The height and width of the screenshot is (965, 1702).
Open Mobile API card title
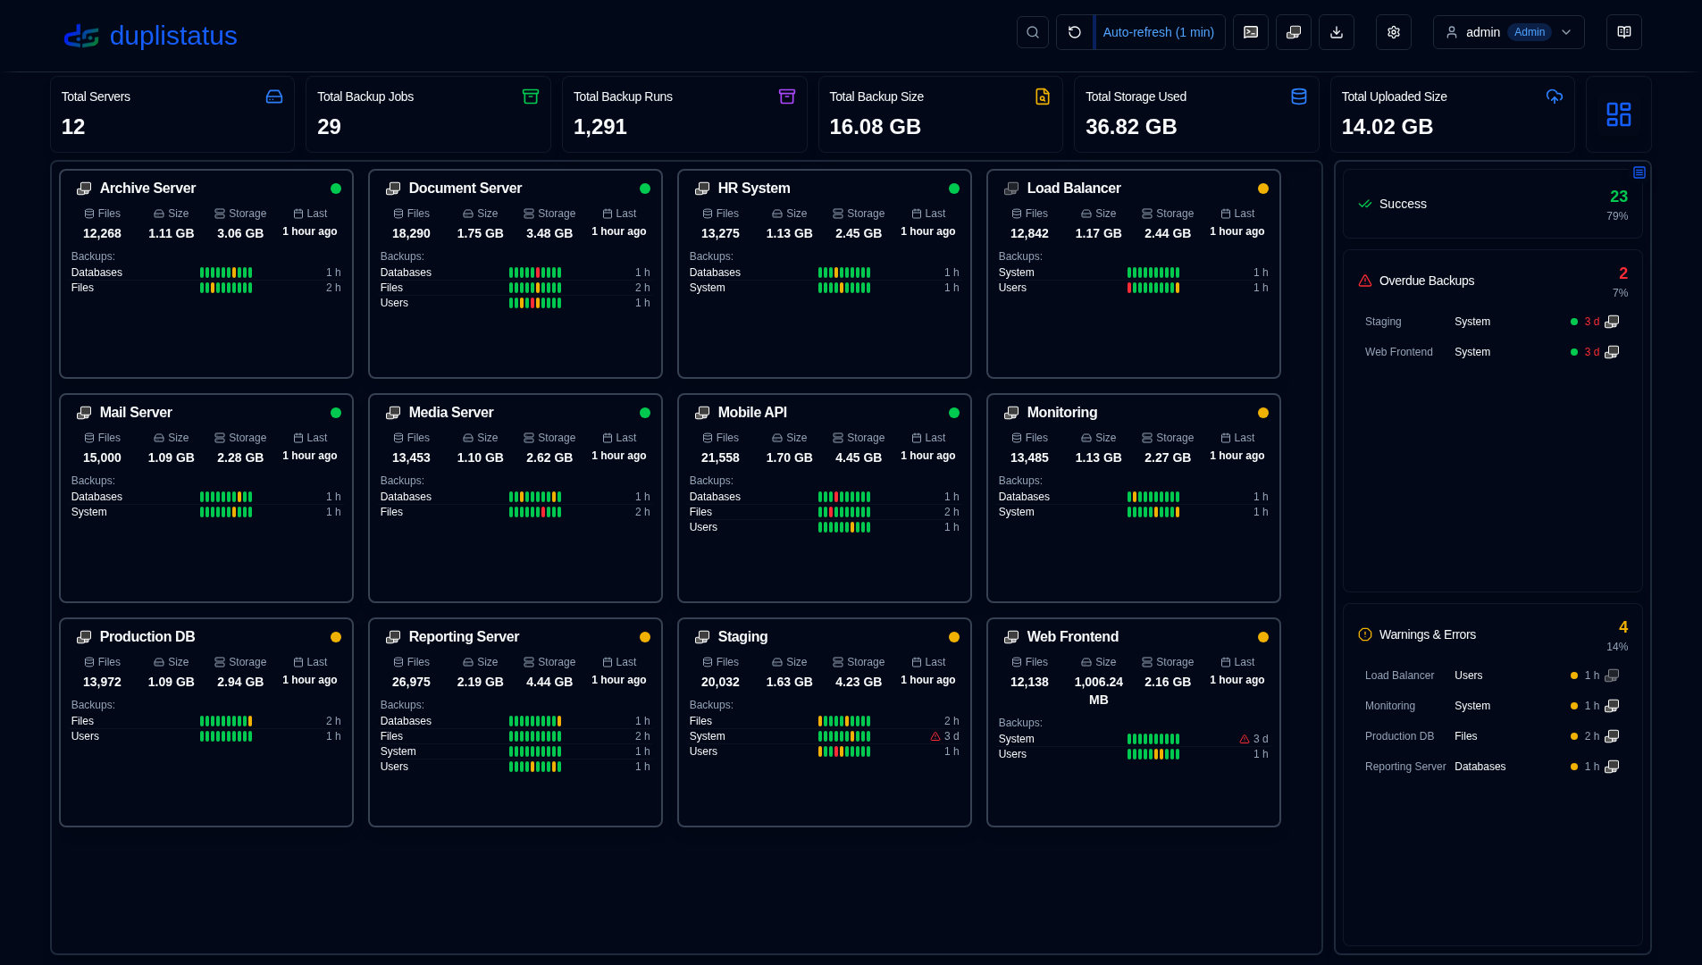pos(752,413)
